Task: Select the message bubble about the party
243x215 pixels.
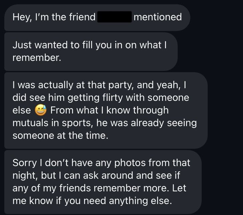Action: (x=105, y=110)
